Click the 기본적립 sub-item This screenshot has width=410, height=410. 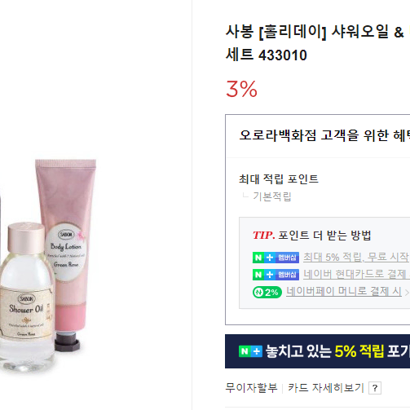272,196
